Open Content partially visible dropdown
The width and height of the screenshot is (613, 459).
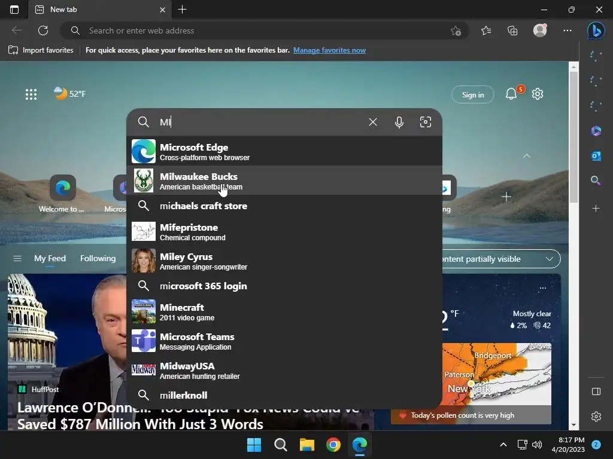(501, 259)
